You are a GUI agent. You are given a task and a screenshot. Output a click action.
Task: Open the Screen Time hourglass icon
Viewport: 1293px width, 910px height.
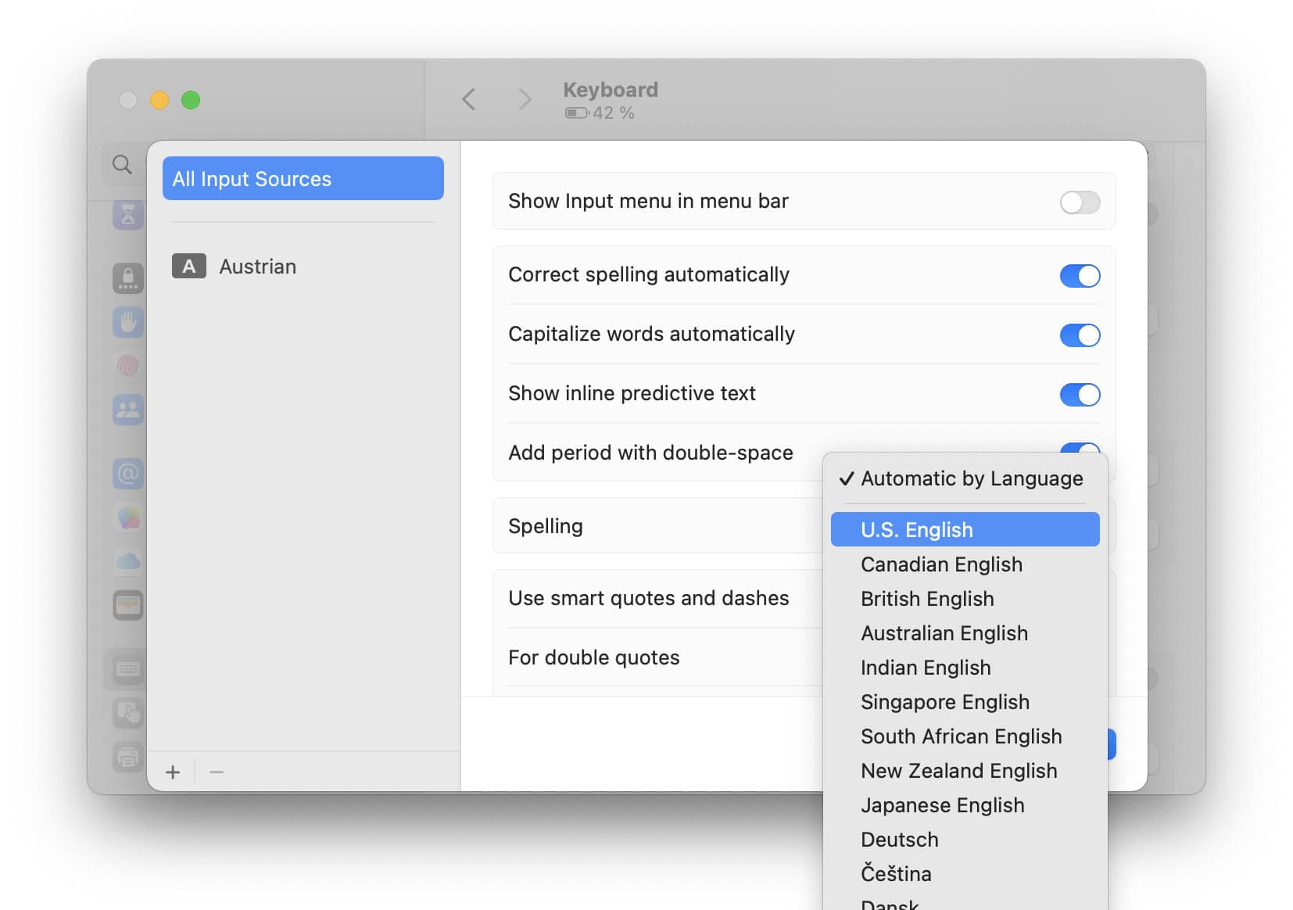coord(128,213)
